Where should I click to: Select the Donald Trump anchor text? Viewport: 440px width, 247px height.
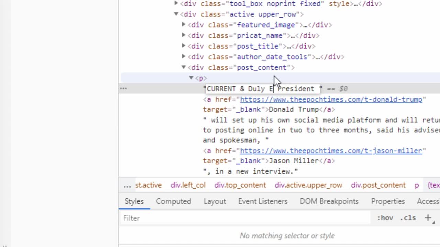point(294,109)
